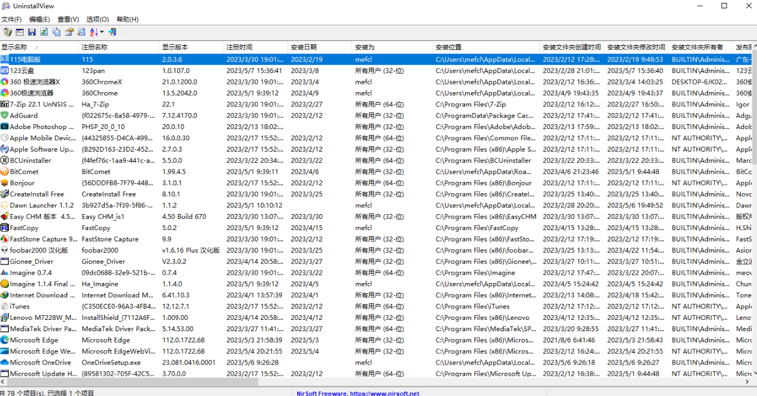Click the Uninstall selected software toolbar icon

click(x=7, y=32)
